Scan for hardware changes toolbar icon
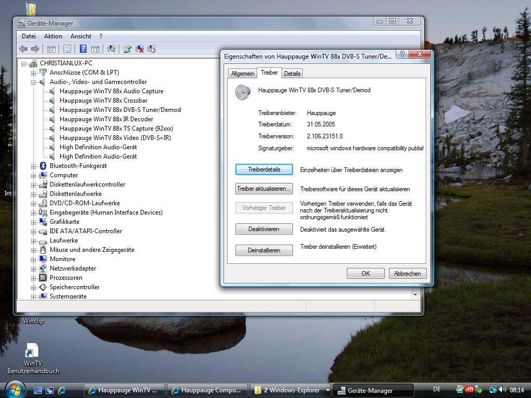 (111, 49)
